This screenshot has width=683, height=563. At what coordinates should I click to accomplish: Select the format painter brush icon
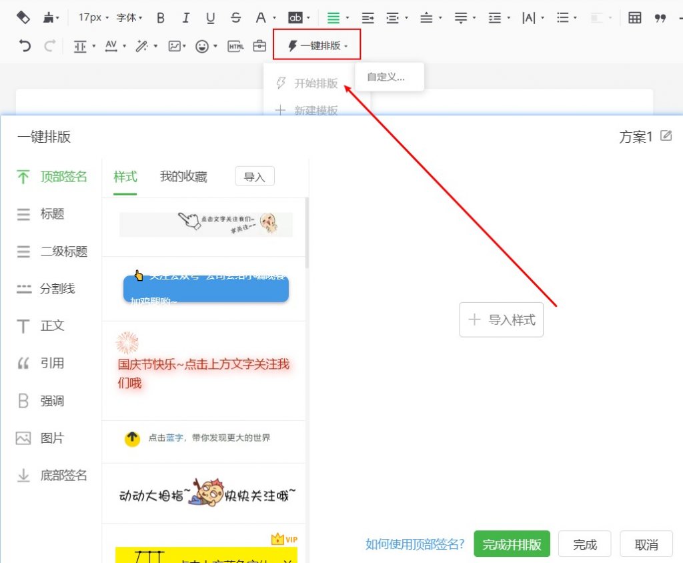48,18
